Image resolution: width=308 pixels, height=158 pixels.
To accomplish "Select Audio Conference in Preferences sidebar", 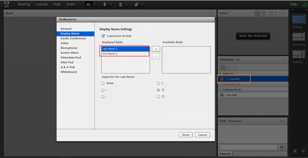I will click(x=73, y=38).
